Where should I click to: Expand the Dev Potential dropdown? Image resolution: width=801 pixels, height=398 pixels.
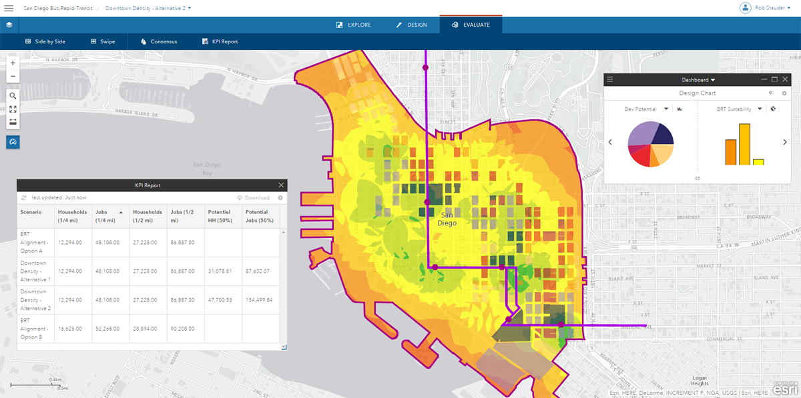[665, 109]
